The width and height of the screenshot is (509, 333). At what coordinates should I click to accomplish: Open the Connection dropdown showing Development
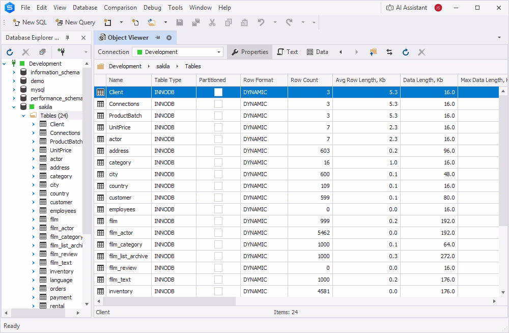click(x=178, y=52)
